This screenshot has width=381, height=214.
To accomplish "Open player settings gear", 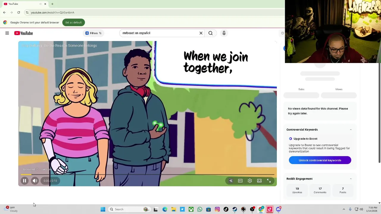I will (250, 181).
